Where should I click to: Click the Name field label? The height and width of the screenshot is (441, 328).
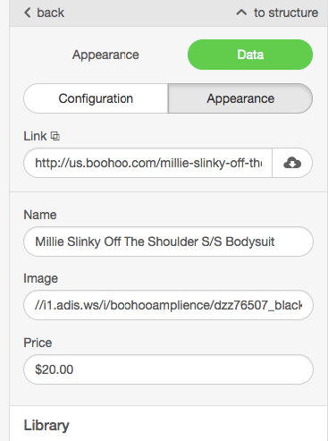pyautogui.click(x=40, y=215)
